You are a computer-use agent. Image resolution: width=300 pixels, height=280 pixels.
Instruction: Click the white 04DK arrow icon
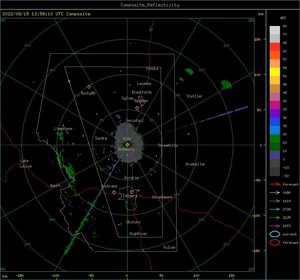(275, 192)
